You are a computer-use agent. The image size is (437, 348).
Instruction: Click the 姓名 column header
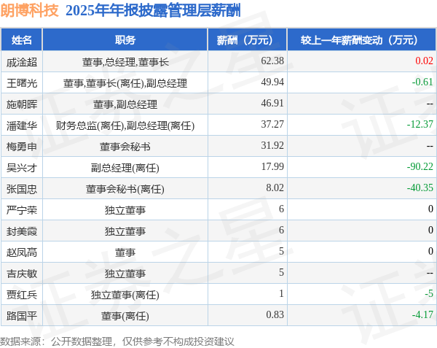pos(21,40)
